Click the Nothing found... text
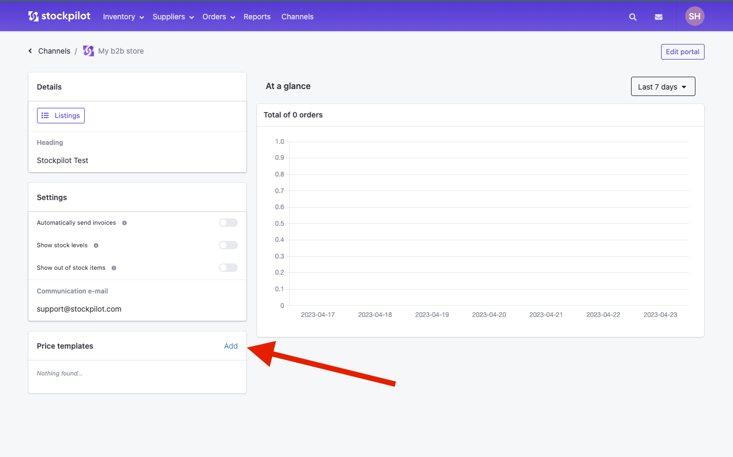 60,373
